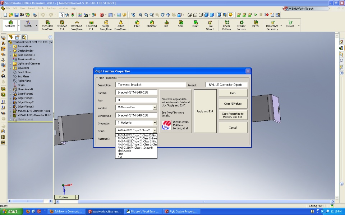Viewport: 345px width, 215px height.
Task: Open the Window menu
Action: tap(63, 8)
